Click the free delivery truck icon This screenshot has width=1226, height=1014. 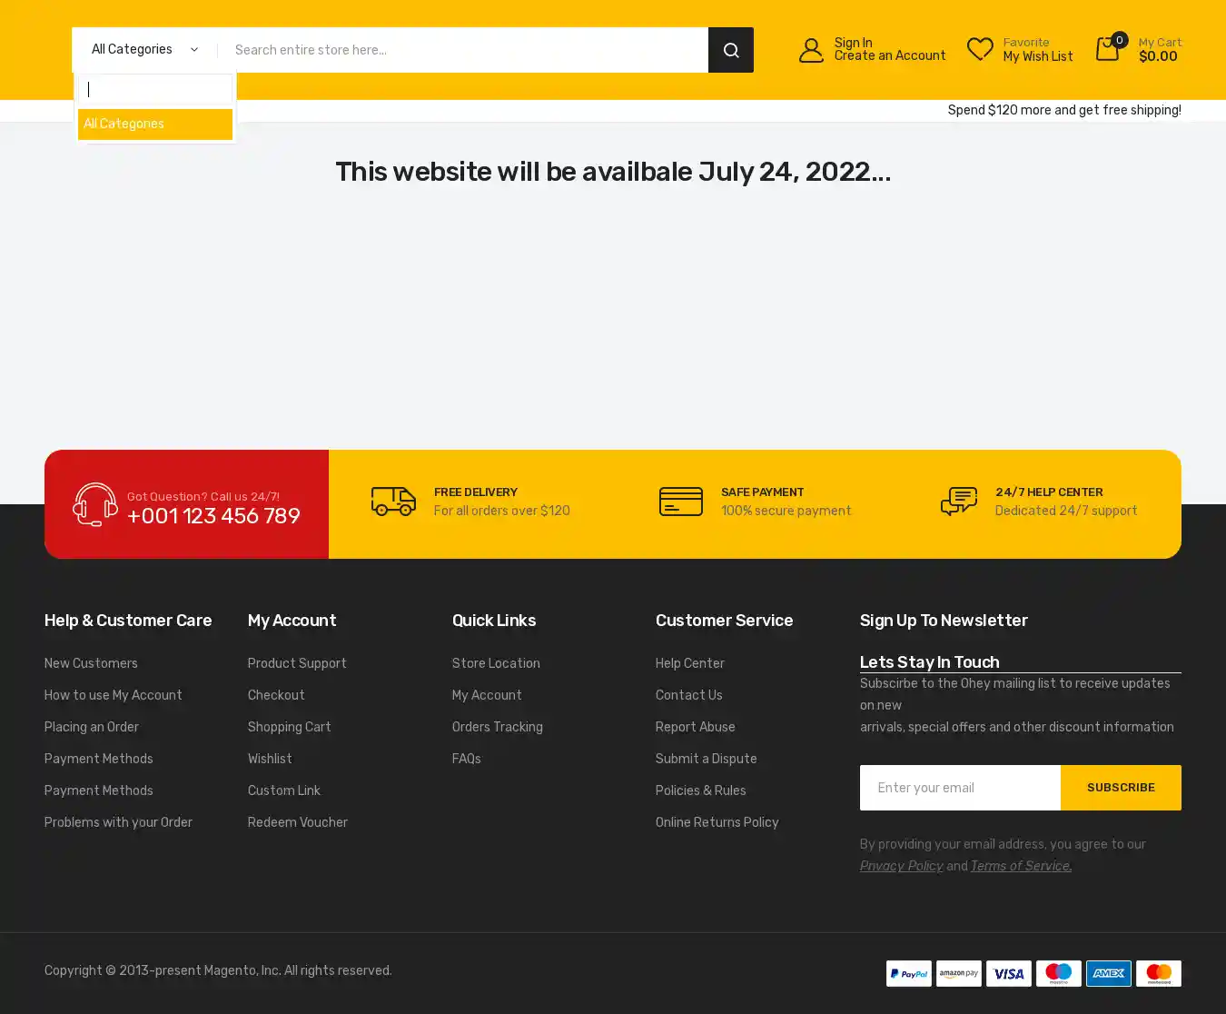[393, 502]
